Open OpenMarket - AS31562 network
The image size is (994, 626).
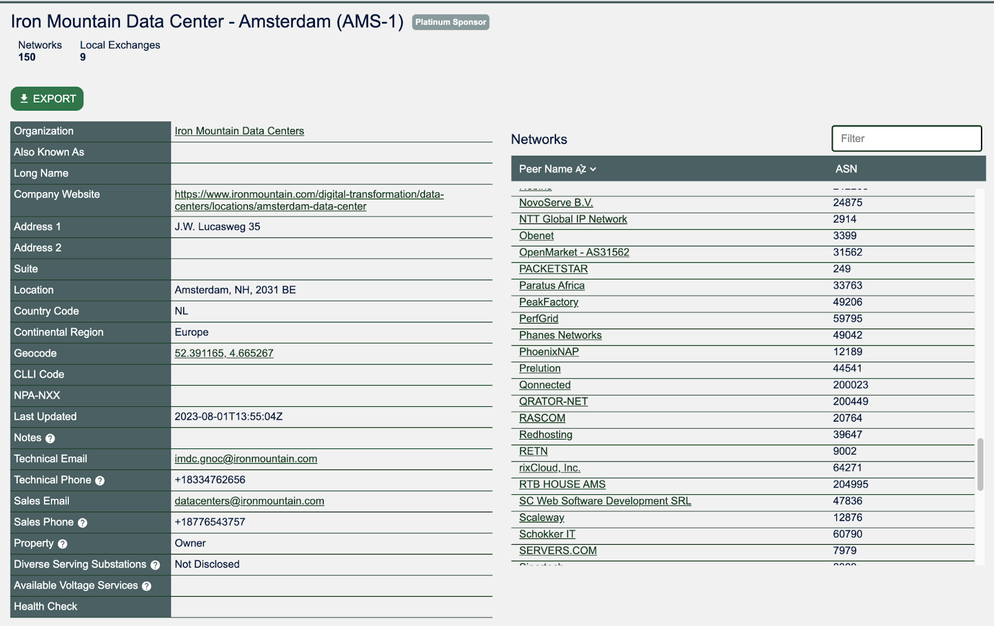point(574,252)
